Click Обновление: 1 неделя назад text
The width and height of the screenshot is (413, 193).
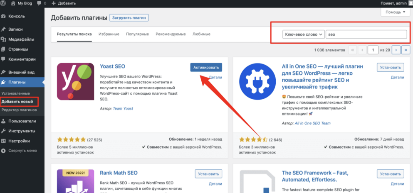(x=195, y=139)
